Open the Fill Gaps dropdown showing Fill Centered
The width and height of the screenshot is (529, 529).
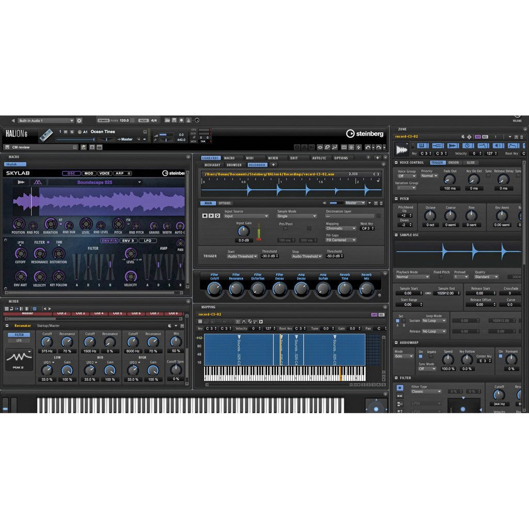[340, 240]
